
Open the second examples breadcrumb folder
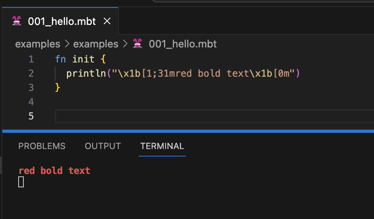click(x=96, y=44)
